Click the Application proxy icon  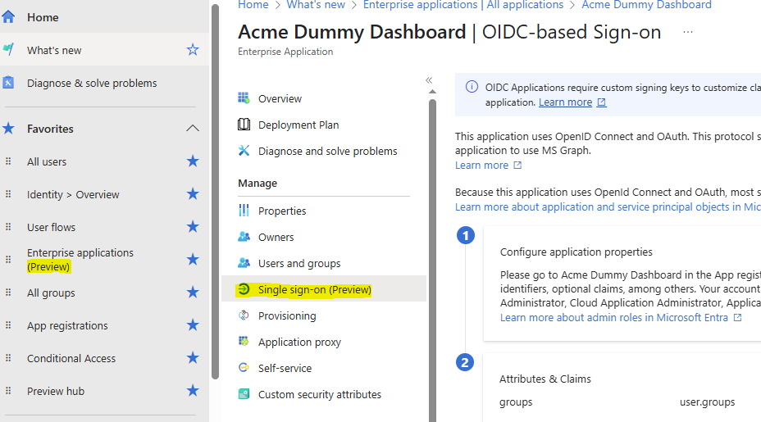244,341
